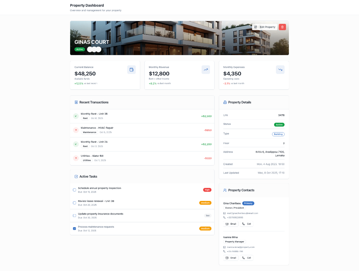Click the address Kritis 6, Aradippou 7100

(x=270, y=154)
